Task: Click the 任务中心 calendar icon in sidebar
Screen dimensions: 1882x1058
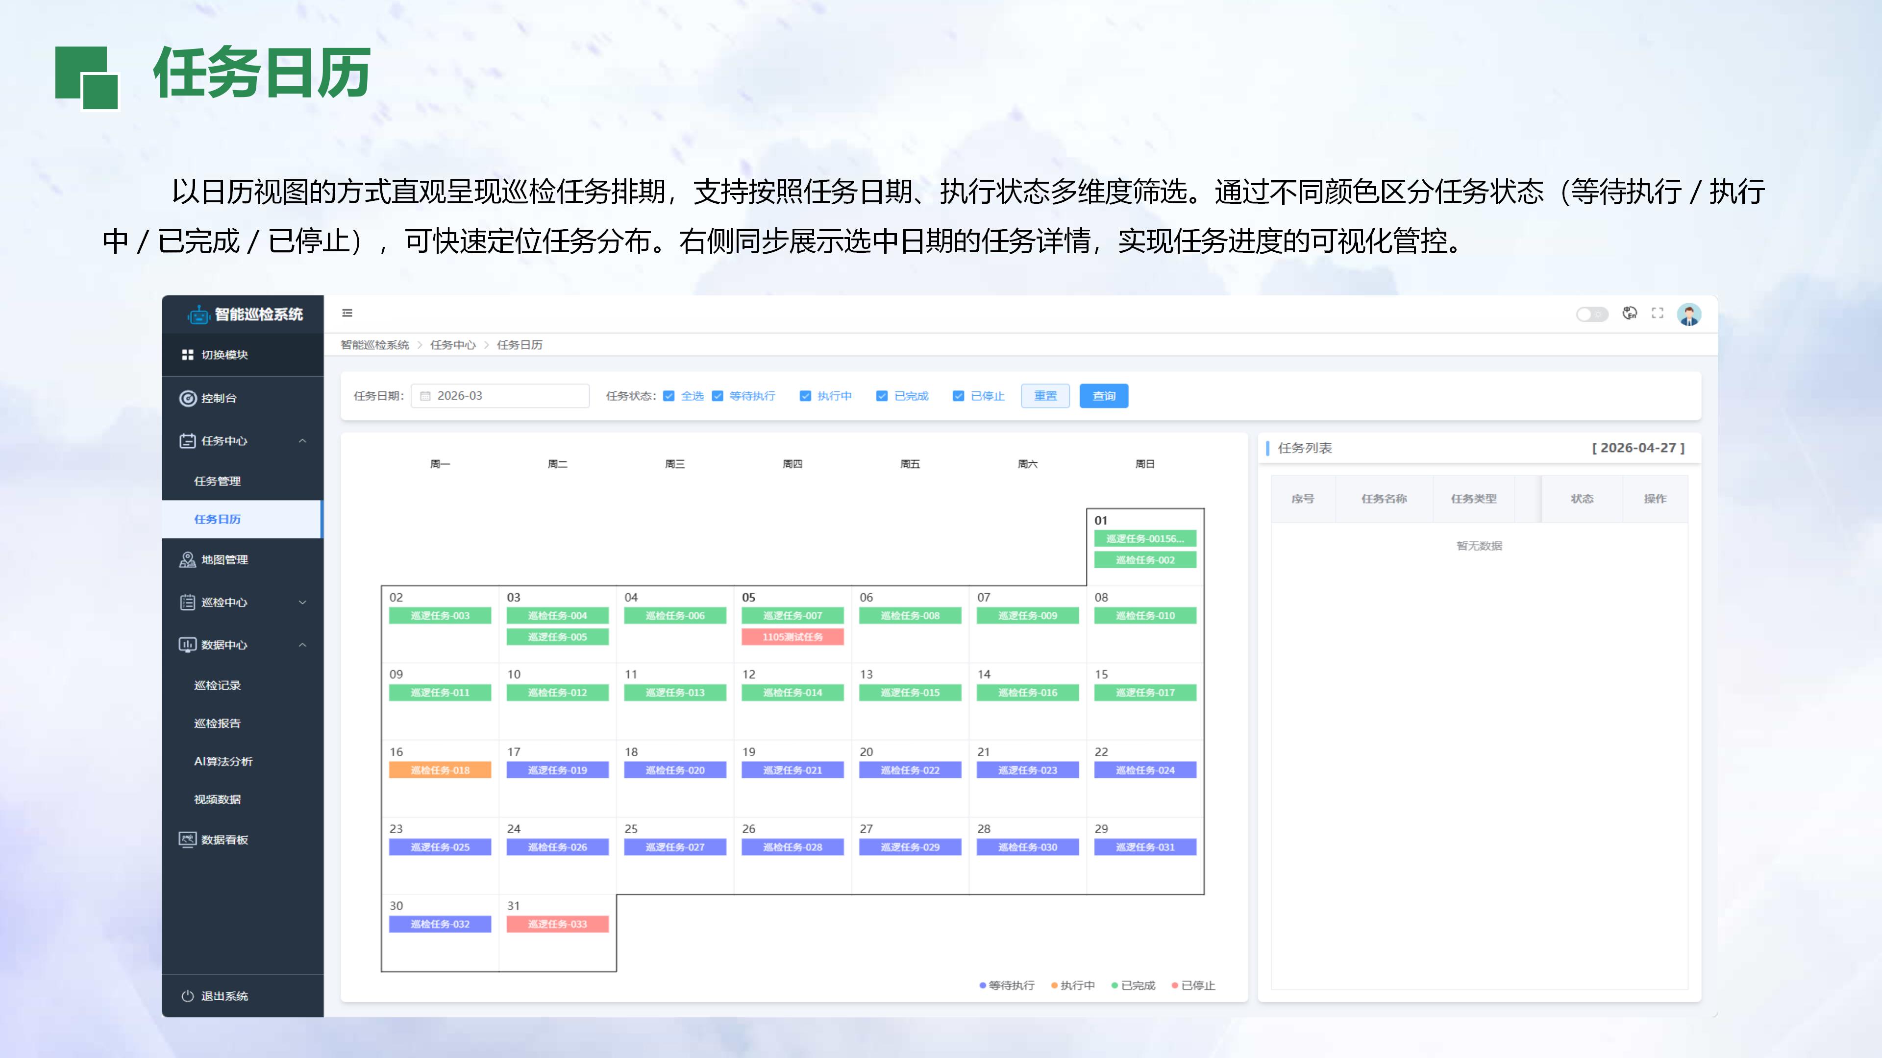Action: click(x=188, y=441)
